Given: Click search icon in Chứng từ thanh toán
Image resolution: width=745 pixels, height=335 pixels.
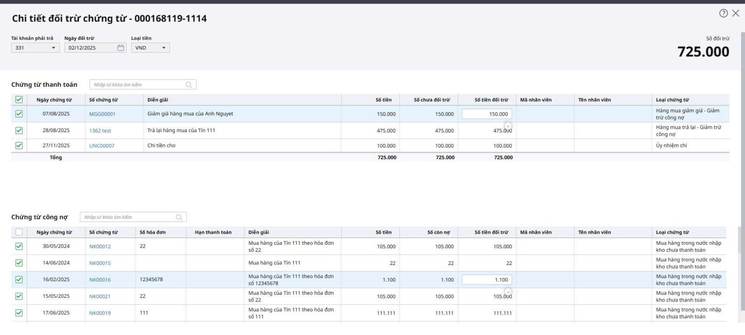Looking at the screenshot, I should click(189, 85).
